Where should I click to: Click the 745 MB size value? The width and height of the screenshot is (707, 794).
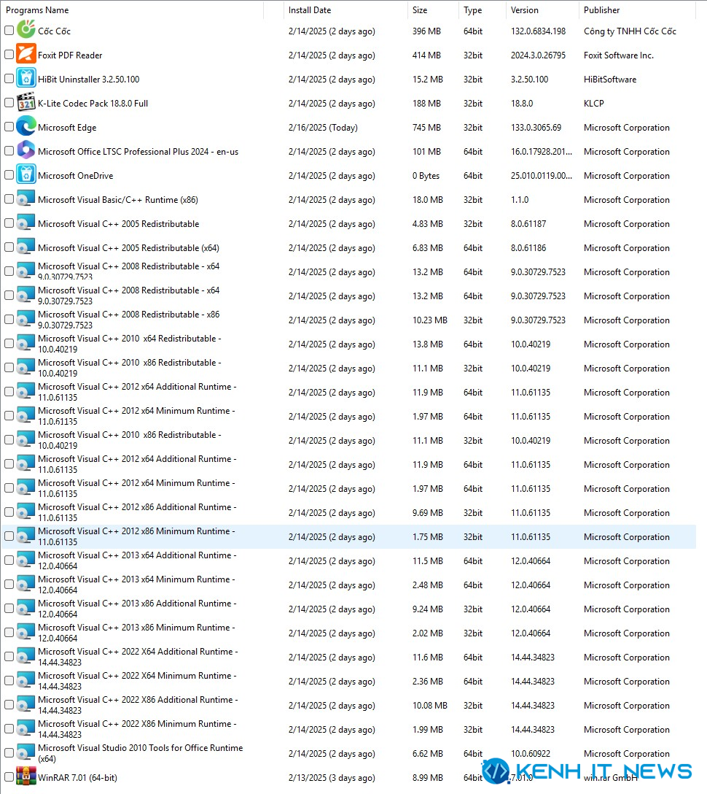point(426,128)
